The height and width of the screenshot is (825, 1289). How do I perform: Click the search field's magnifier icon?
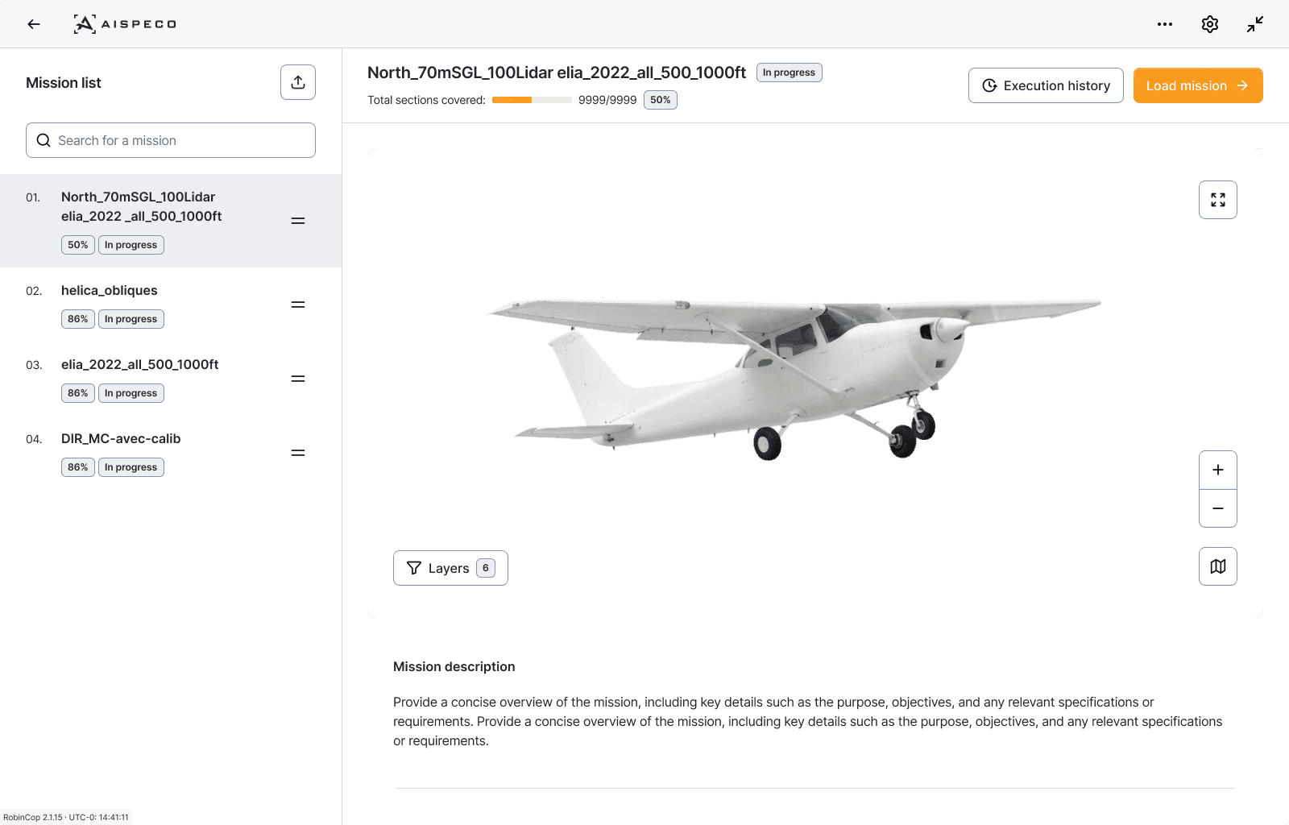coord(44,140)
